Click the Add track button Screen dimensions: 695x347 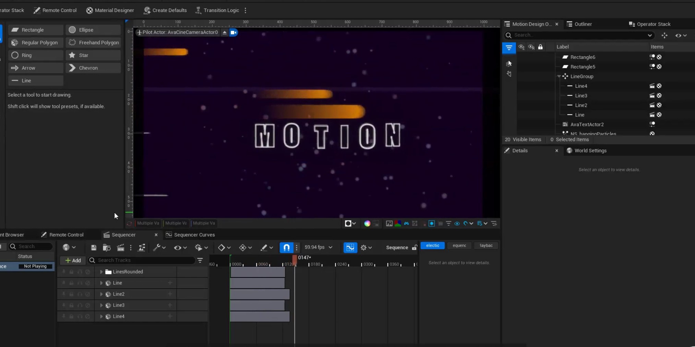tap(73, 260)
